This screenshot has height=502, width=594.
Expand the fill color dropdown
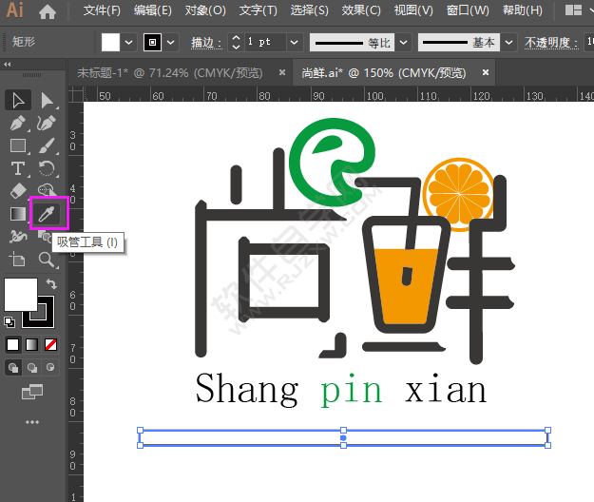click(129, 42)
